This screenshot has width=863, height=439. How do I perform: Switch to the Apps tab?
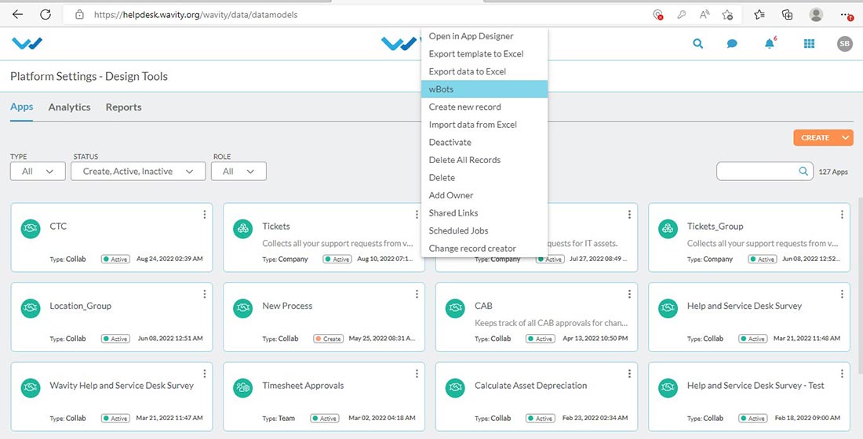click(21, 107)
